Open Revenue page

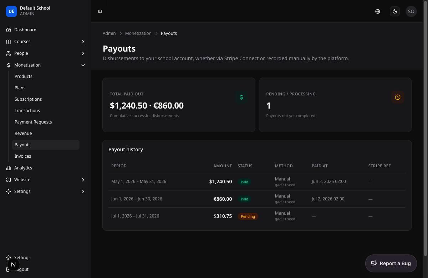click(x=46, y=133)
